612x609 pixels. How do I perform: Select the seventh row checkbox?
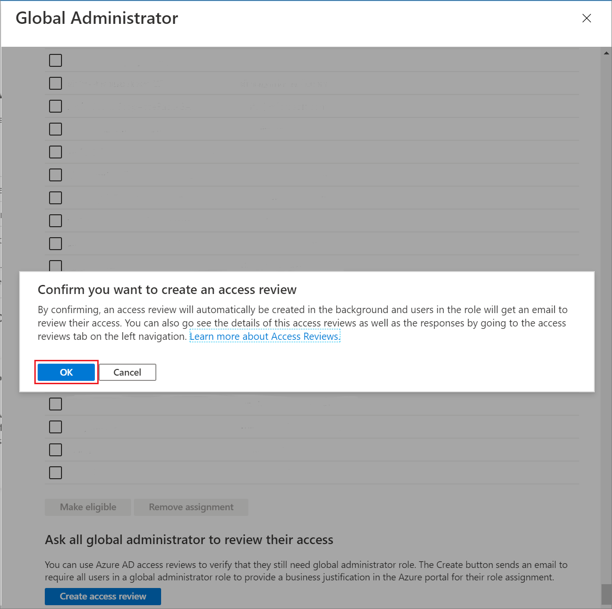tap(56, 198)
